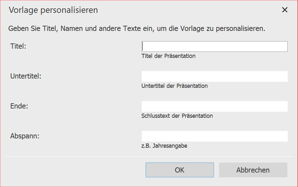Click the dialog title 'Vorlage personalisieren'
298x187 pixels.
pyautogui.click(x=53, y=10)
